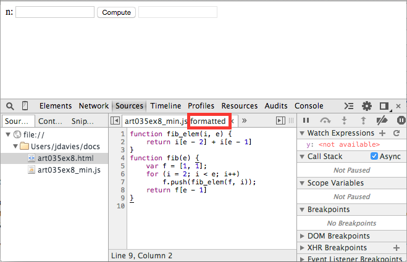
Task: Pause script execution
Action: pos(306,120)
